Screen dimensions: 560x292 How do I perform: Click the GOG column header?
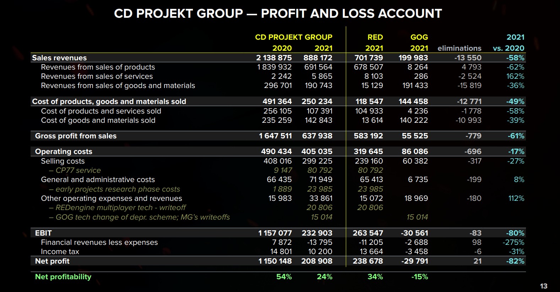419,37
